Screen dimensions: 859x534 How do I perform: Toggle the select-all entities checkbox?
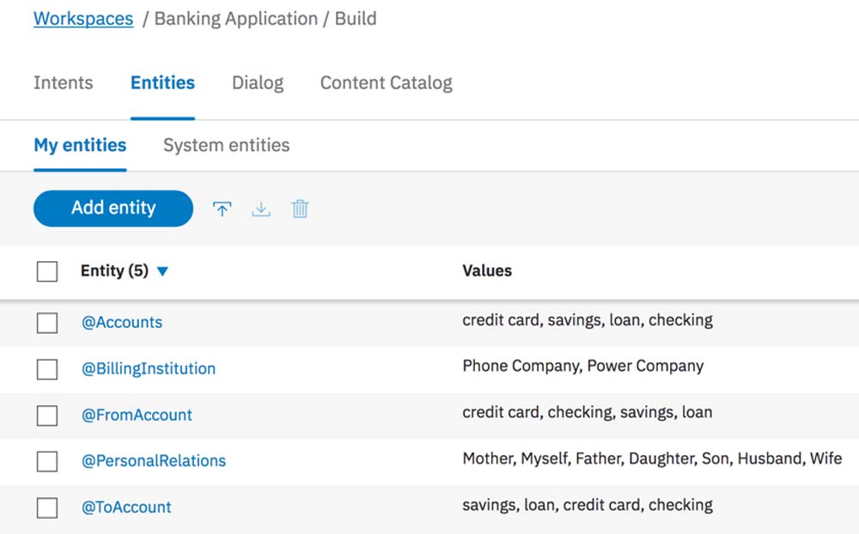pos(47,271)
